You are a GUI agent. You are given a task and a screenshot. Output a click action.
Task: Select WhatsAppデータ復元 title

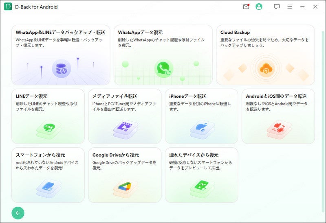point(140,33)
